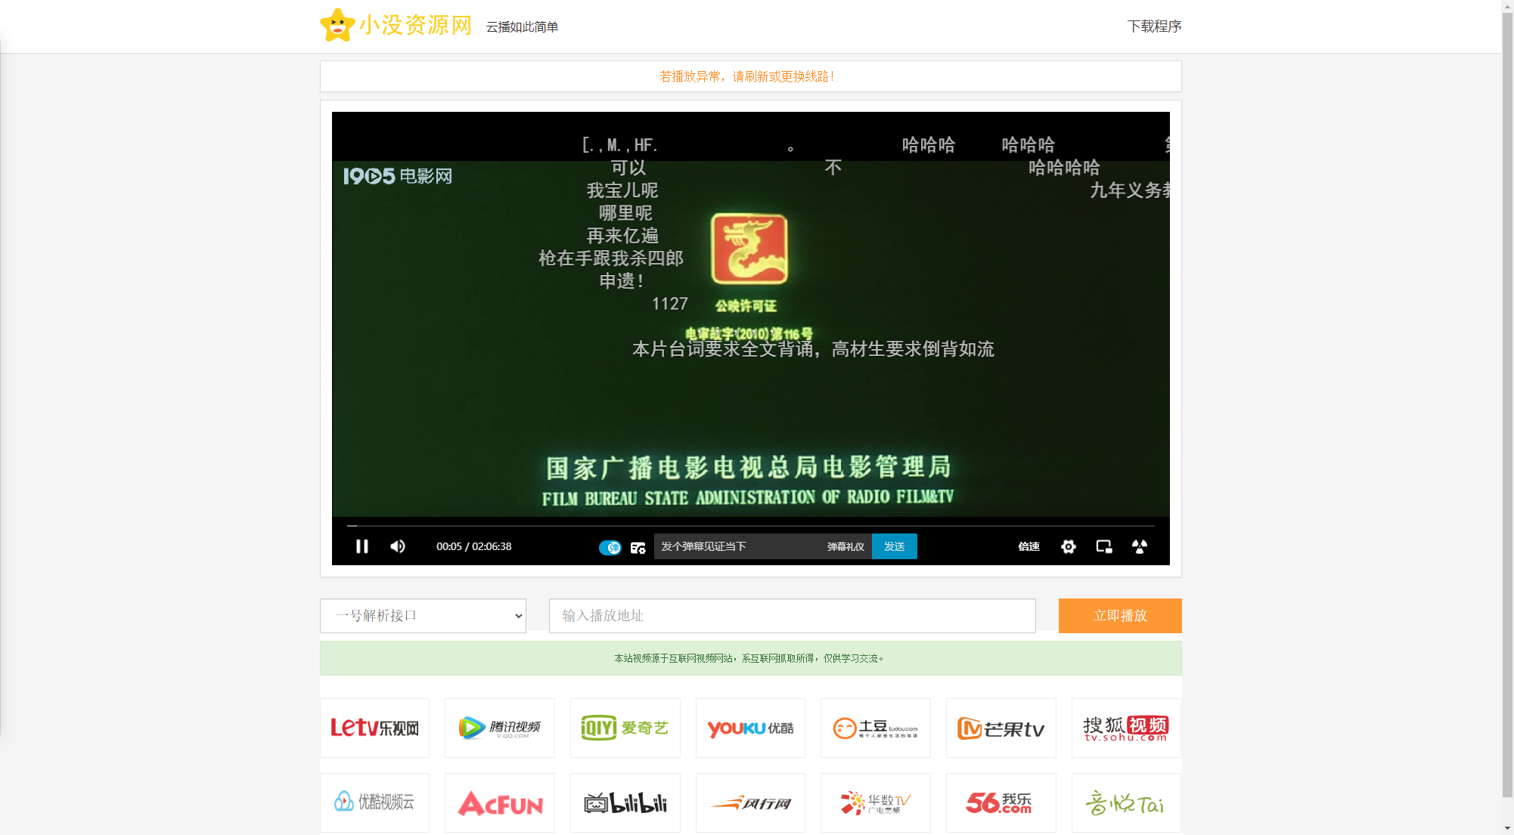The height and width of the screenshot is (835, 1514).
Task: Open the 芒果tv site tile
Action: coord(1001,728)
